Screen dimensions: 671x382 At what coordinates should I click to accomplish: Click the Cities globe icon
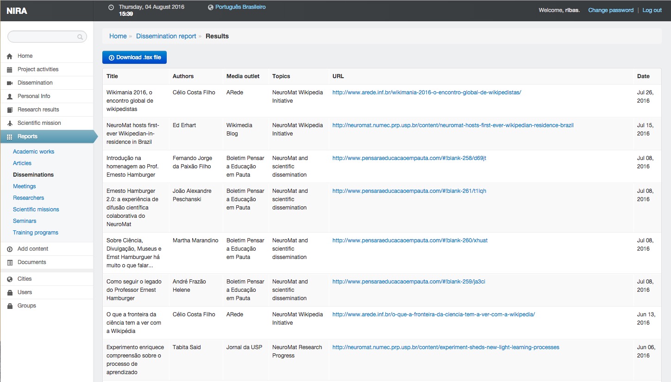(x=10, y=279)
